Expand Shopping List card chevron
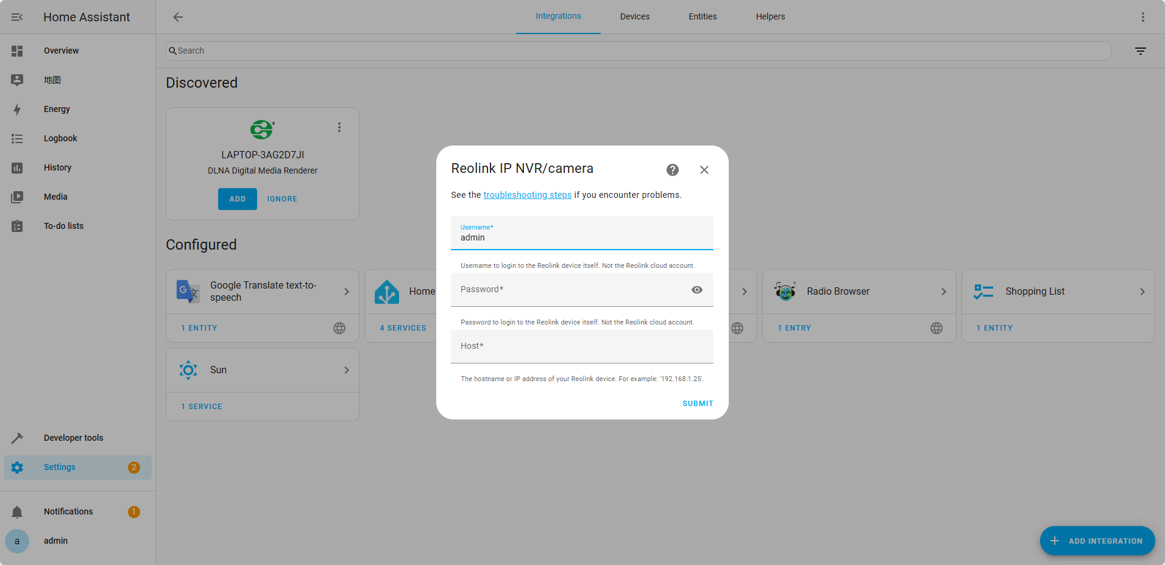This screenshot has height=565, width=1165. click(1142, 292)
